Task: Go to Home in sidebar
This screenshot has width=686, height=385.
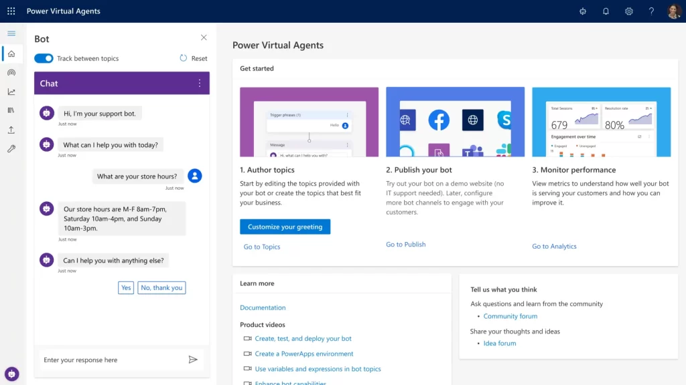Action: (11, 53)
